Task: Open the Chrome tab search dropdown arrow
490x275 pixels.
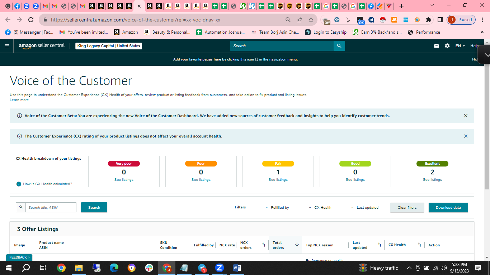Action: (x=432, y=5)
